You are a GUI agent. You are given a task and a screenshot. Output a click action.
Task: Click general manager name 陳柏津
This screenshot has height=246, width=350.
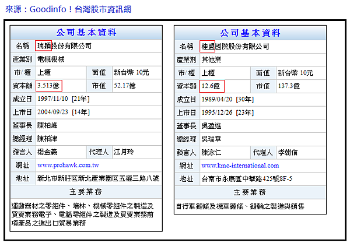point(47,139)
